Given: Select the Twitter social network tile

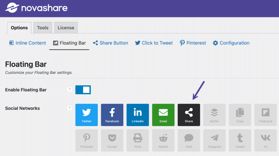Looking at the screenshot, I should (x=86, y=115).
